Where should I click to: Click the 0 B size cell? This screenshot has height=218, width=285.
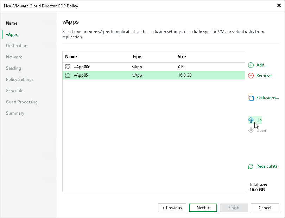[181, 67]
